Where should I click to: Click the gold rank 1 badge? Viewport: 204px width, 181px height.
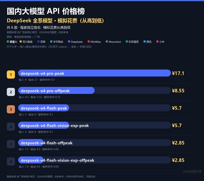coord(11,75)
